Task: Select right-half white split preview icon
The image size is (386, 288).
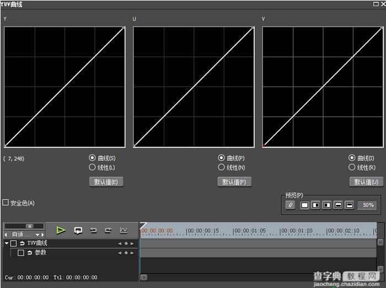Action: [327, 205]
